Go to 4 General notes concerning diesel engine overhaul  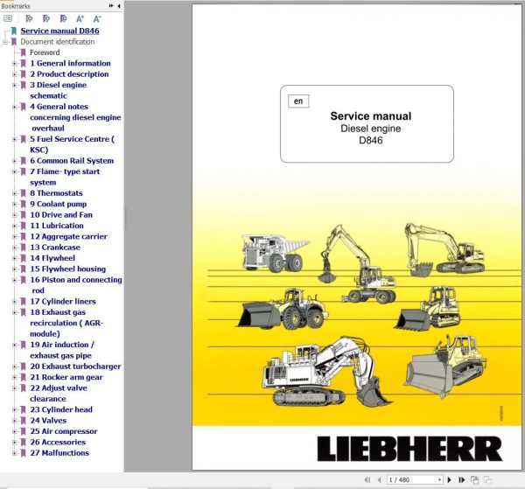[x=75, y=117]
